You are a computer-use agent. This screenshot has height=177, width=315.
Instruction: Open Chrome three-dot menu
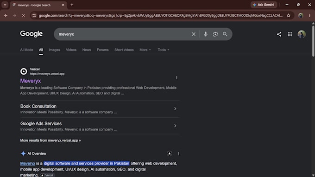[309, 15]
